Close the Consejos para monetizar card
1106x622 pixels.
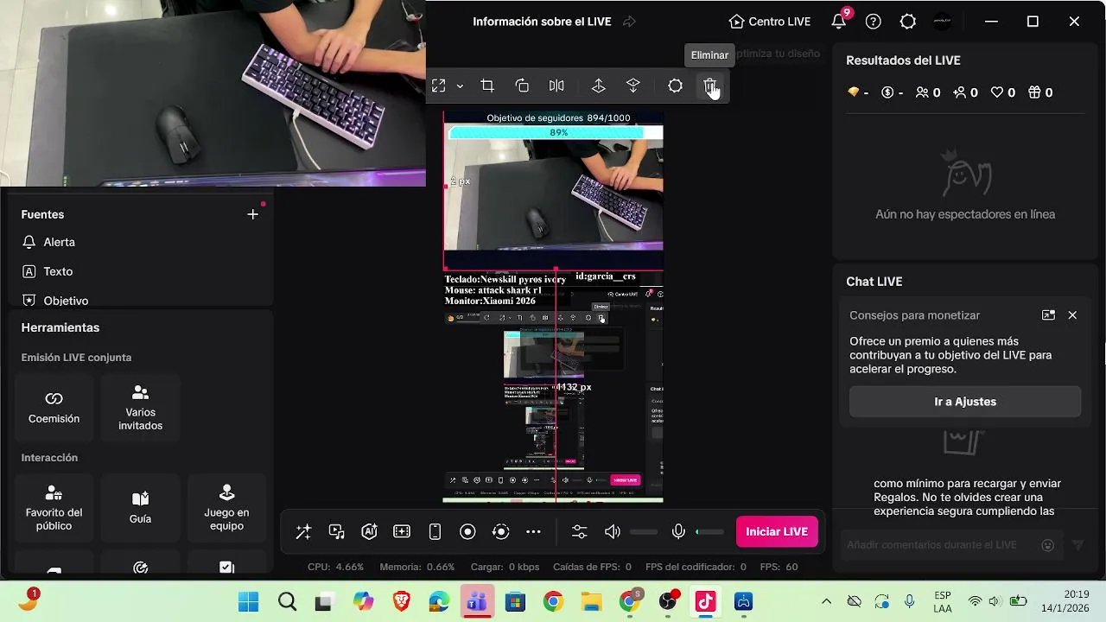click(1072, 315)
